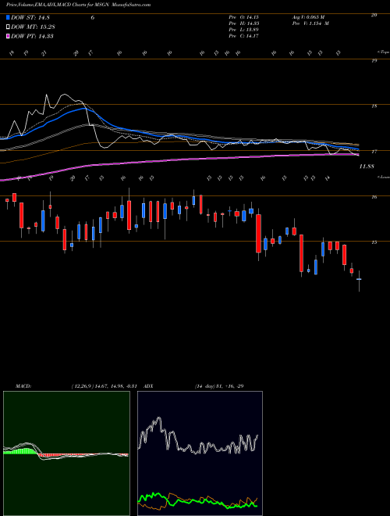Click the white ADX line peak
Image resolution: width=390 pixels, height=516 pixels.
click(159, 418)
